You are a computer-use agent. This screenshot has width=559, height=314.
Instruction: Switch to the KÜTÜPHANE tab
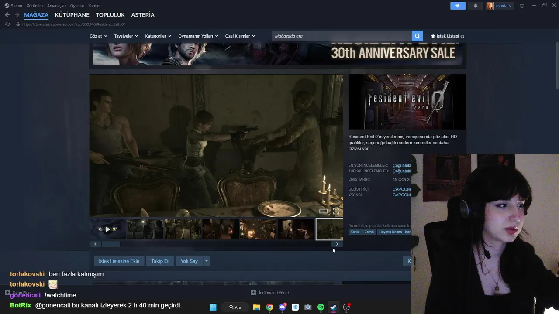(72, 15)
